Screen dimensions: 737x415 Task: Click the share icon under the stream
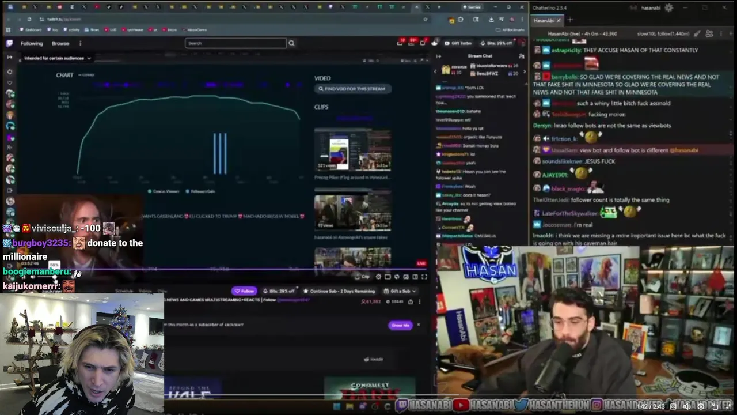coord(410,301)
